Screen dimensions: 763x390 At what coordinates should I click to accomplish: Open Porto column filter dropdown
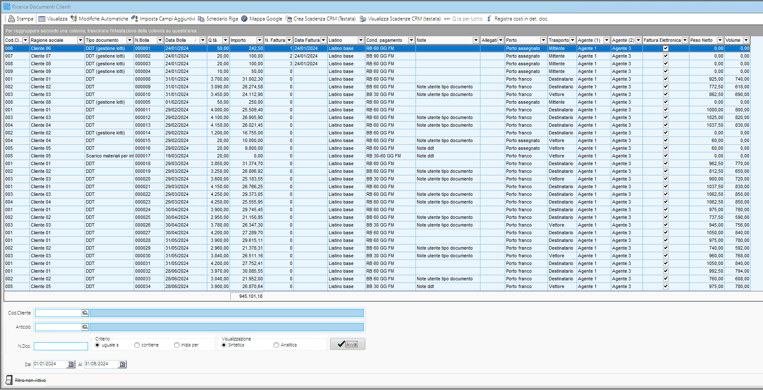(543, 40)
